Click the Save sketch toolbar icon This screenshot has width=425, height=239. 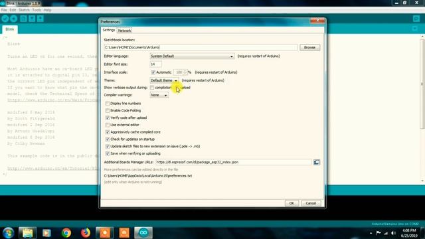pos(41,19)
